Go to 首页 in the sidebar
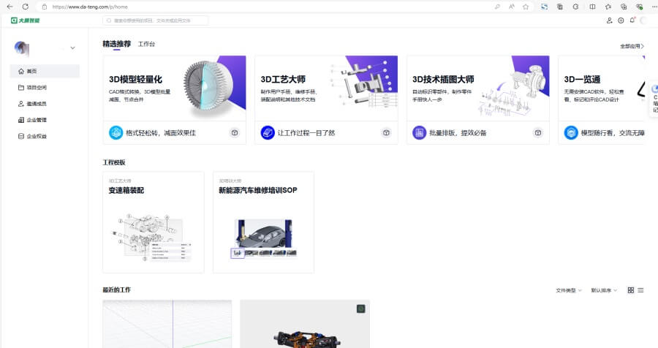Screen dimensions: 658x348 pyautogui.click(x=45, y=72)
